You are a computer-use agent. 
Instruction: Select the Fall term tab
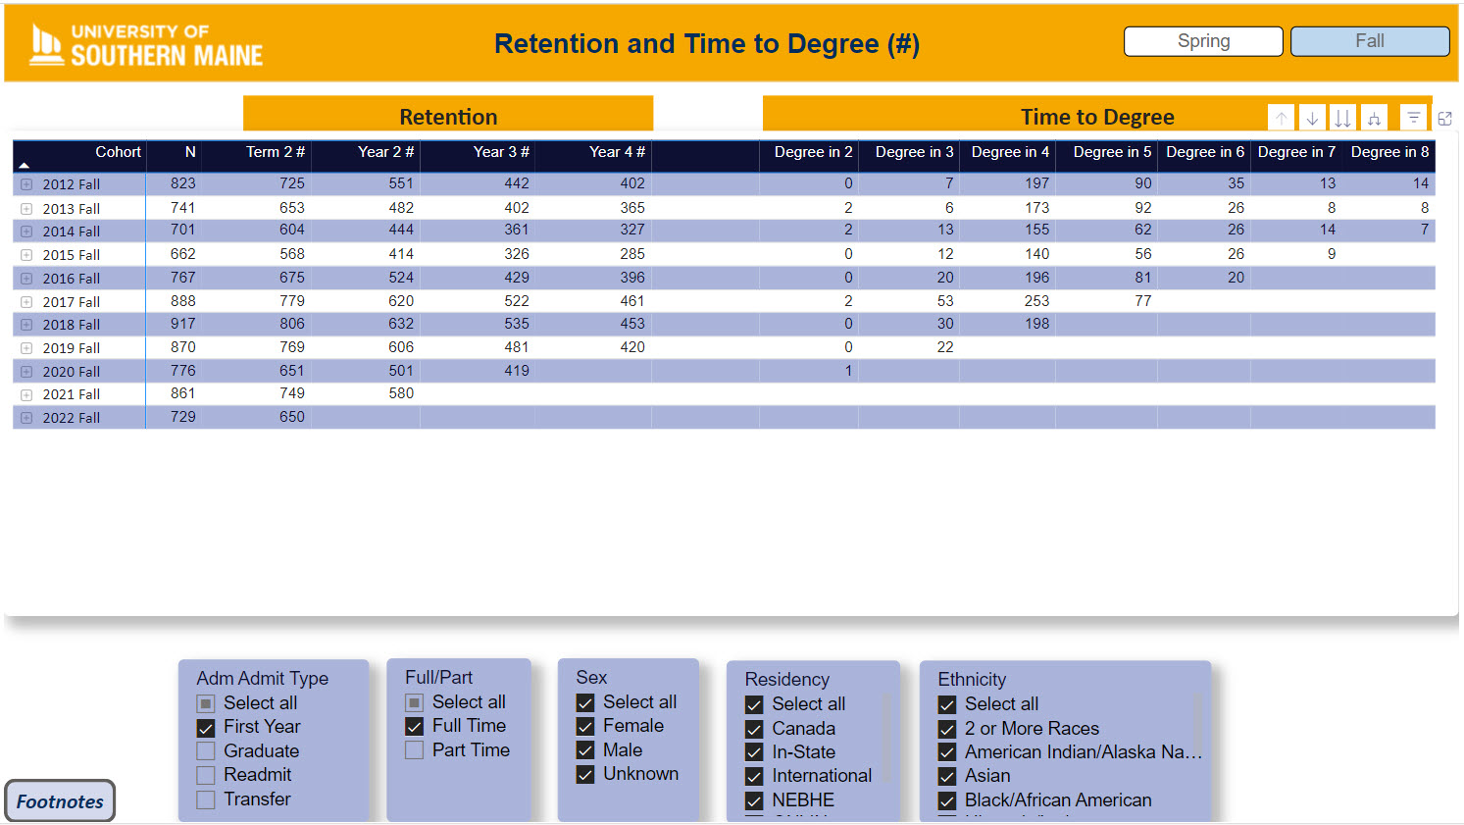[1369, 41]
